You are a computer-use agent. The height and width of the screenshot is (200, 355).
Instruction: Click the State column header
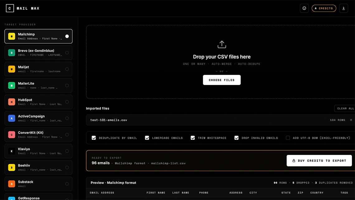tap(286, 193)
